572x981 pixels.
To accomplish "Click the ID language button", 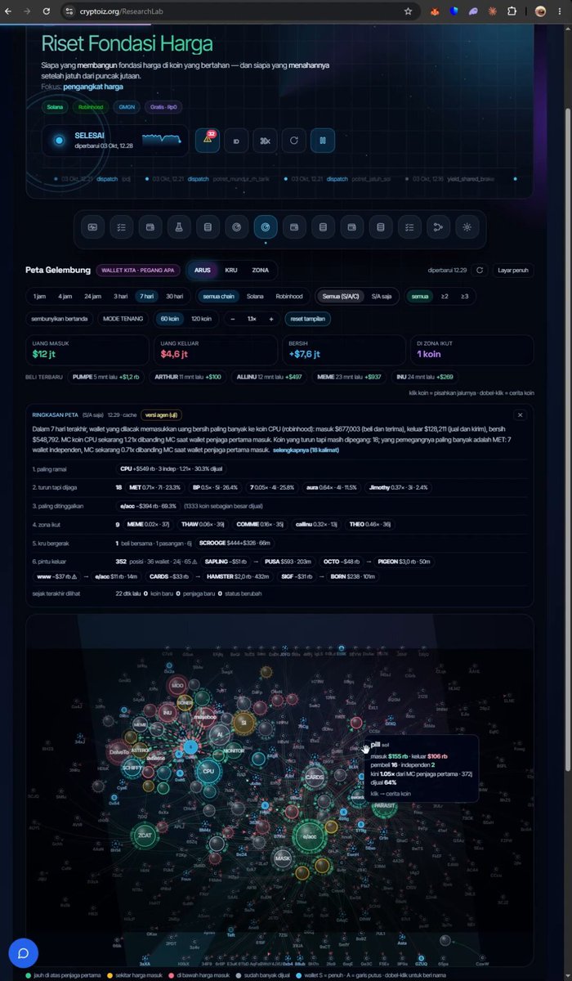I will (x=236, y=141).
